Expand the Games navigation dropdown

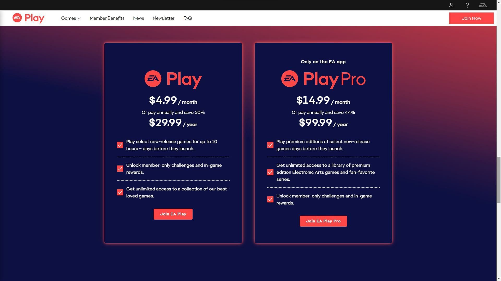[x=70, y=18]
